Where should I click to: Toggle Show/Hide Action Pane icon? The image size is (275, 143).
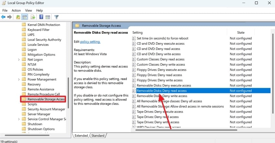[x=48, y=17]
